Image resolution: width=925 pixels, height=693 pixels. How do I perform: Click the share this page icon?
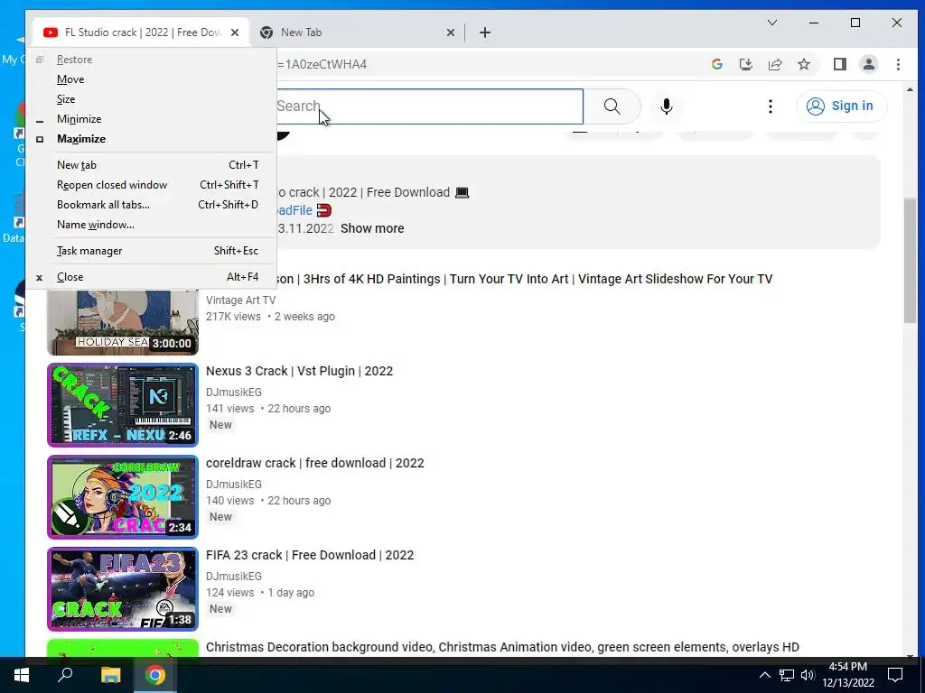tap(774, 64)
